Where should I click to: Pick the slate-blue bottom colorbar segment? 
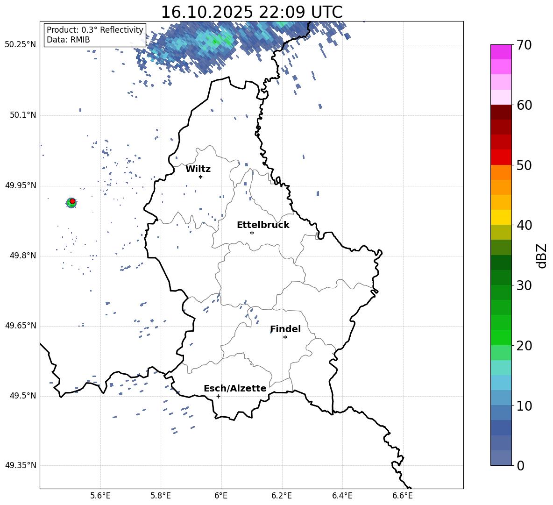click(501, 458)
